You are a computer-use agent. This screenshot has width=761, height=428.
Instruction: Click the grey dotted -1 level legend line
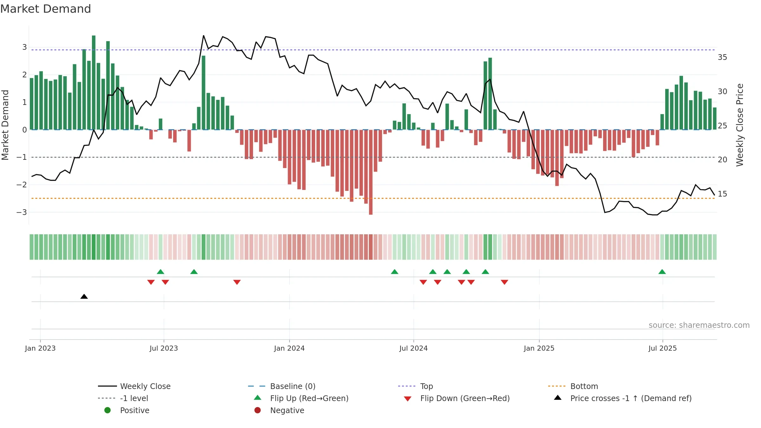click(107, 398)
